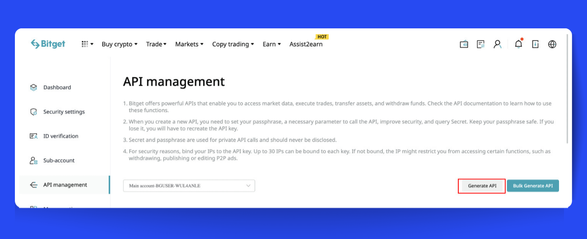Click the Bulk Generate API button
Screen dimensions: 587x239
pyautogui.click(x=533, y=186)
